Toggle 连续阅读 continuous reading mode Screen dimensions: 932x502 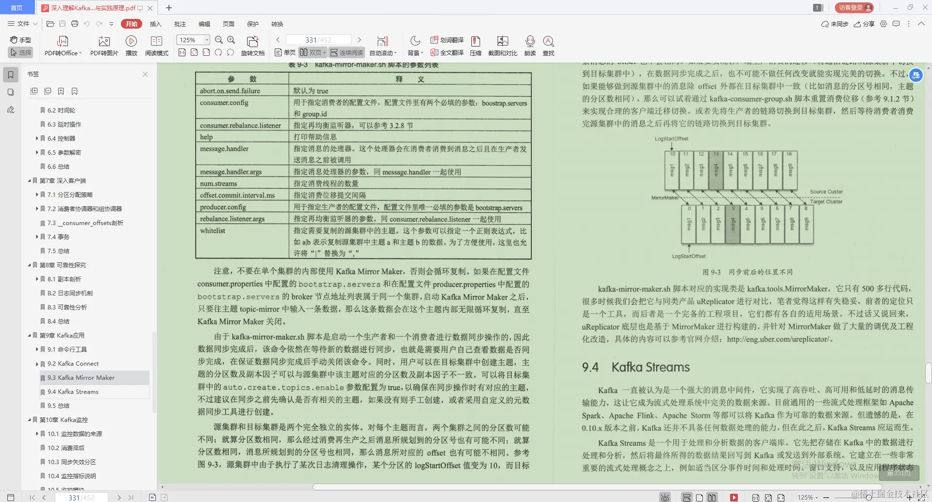point(346,52)
